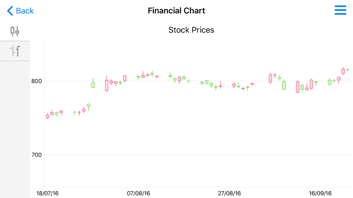Click the Back text label
The width and height of the screenshot is (353, 198).
pyautogui.click(x=25, y=11)
